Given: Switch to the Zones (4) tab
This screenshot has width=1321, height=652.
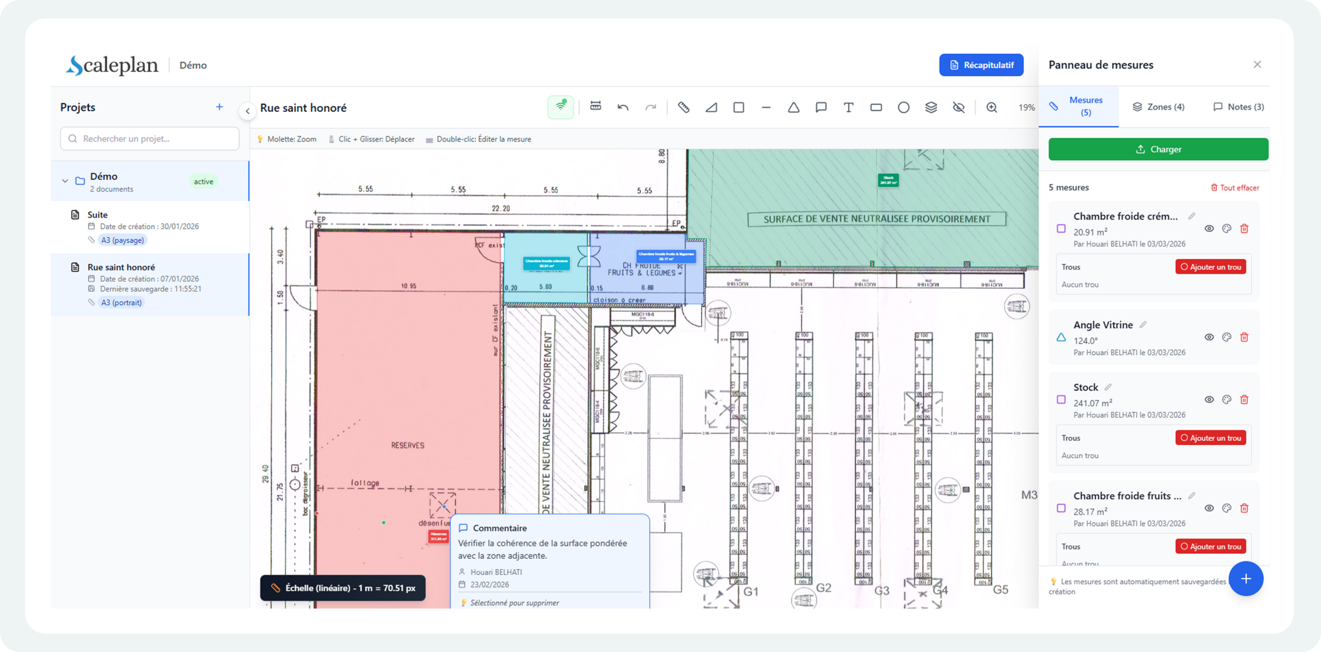Looking at the screenshot, I should click(x=1158, y=107).
